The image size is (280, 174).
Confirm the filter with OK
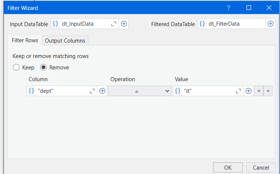[228, 167]
